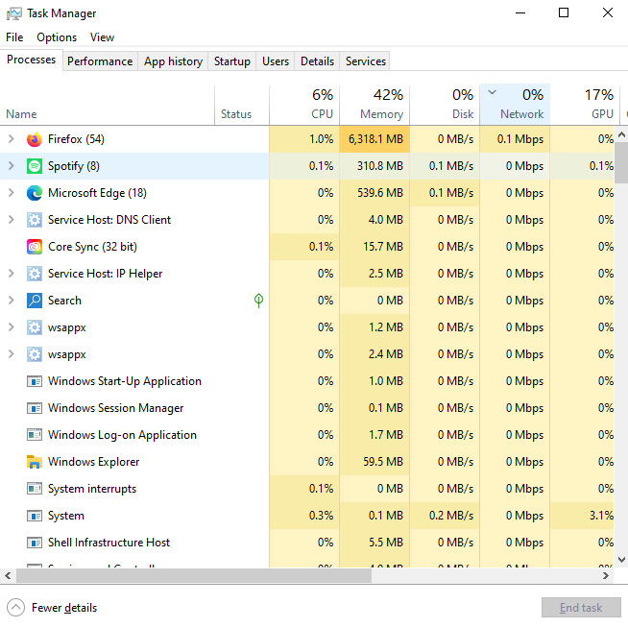Click the Windows Session Manager icon

coord(35,408)
